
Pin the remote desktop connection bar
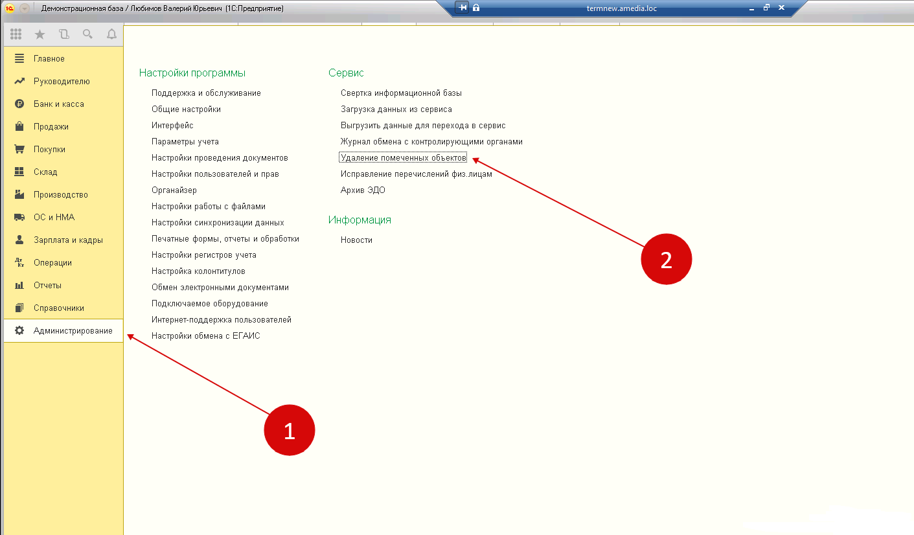462,8
